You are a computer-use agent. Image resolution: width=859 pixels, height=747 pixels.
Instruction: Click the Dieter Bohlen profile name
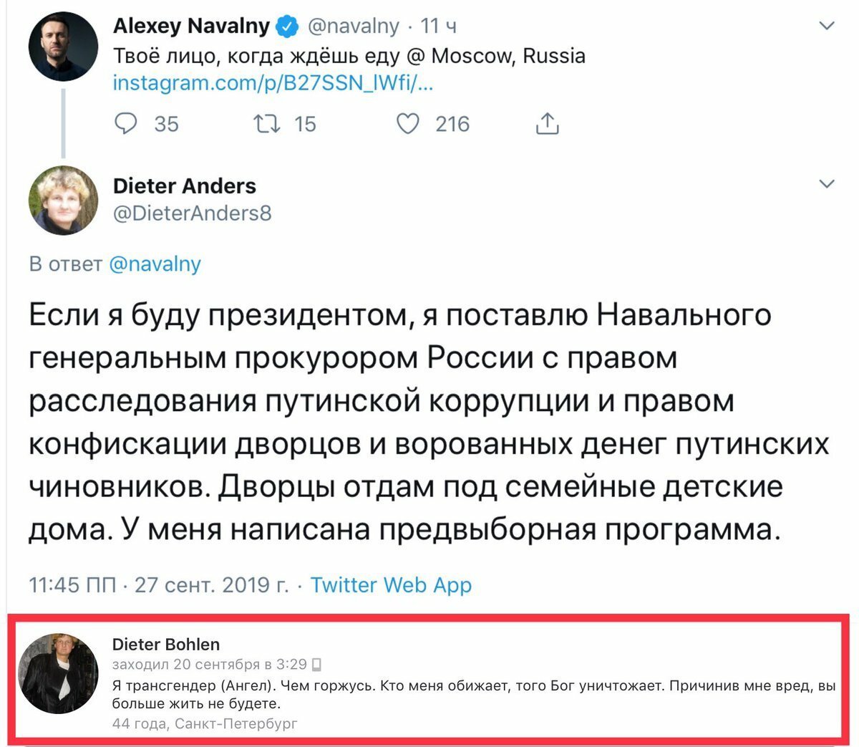[166, 644]
